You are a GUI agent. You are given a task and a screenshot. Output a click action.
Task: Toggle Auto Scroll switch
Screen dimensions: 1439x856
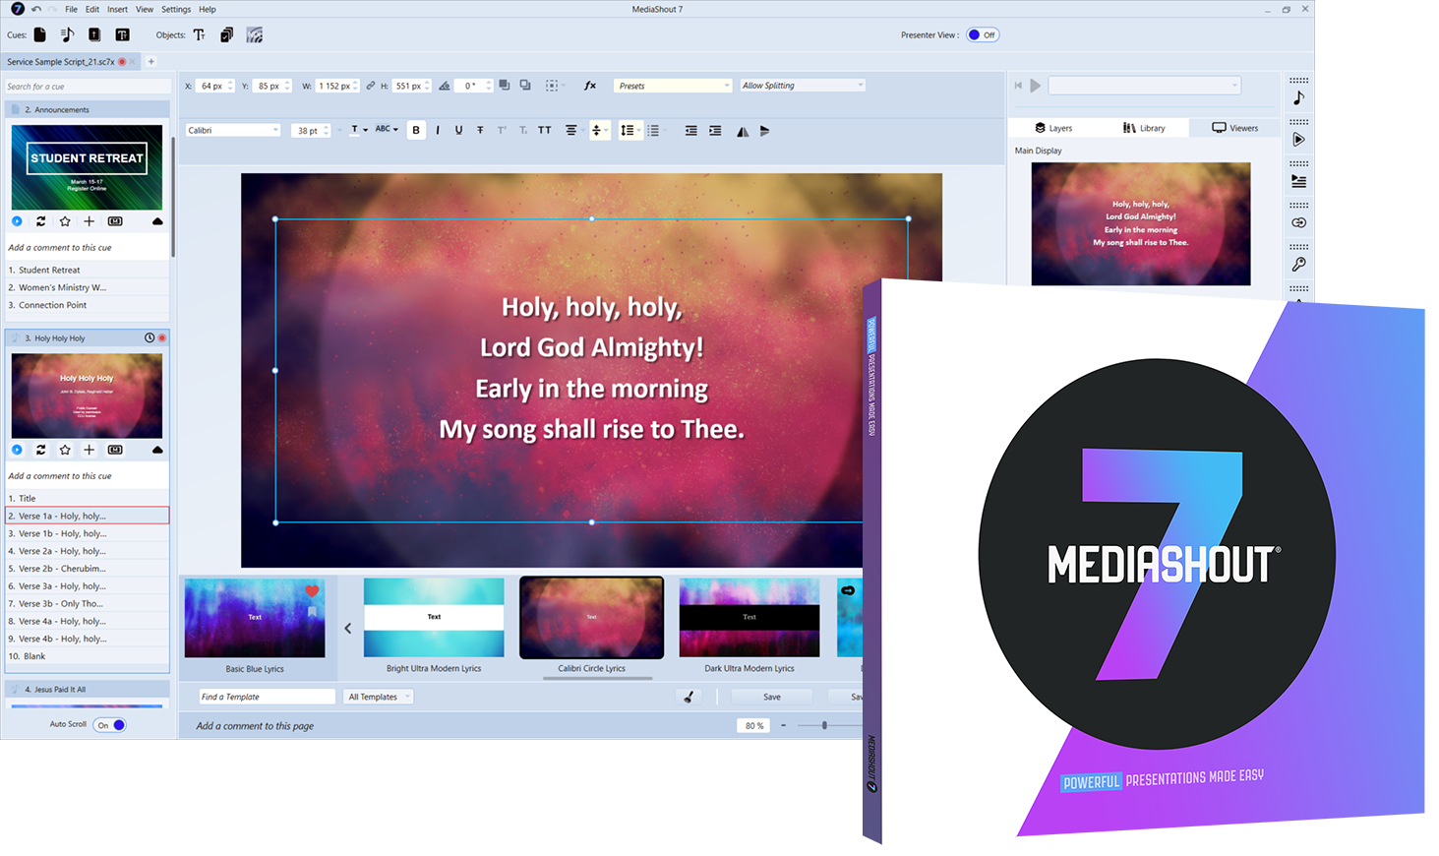pyautogui.click(x=110, y=725)
